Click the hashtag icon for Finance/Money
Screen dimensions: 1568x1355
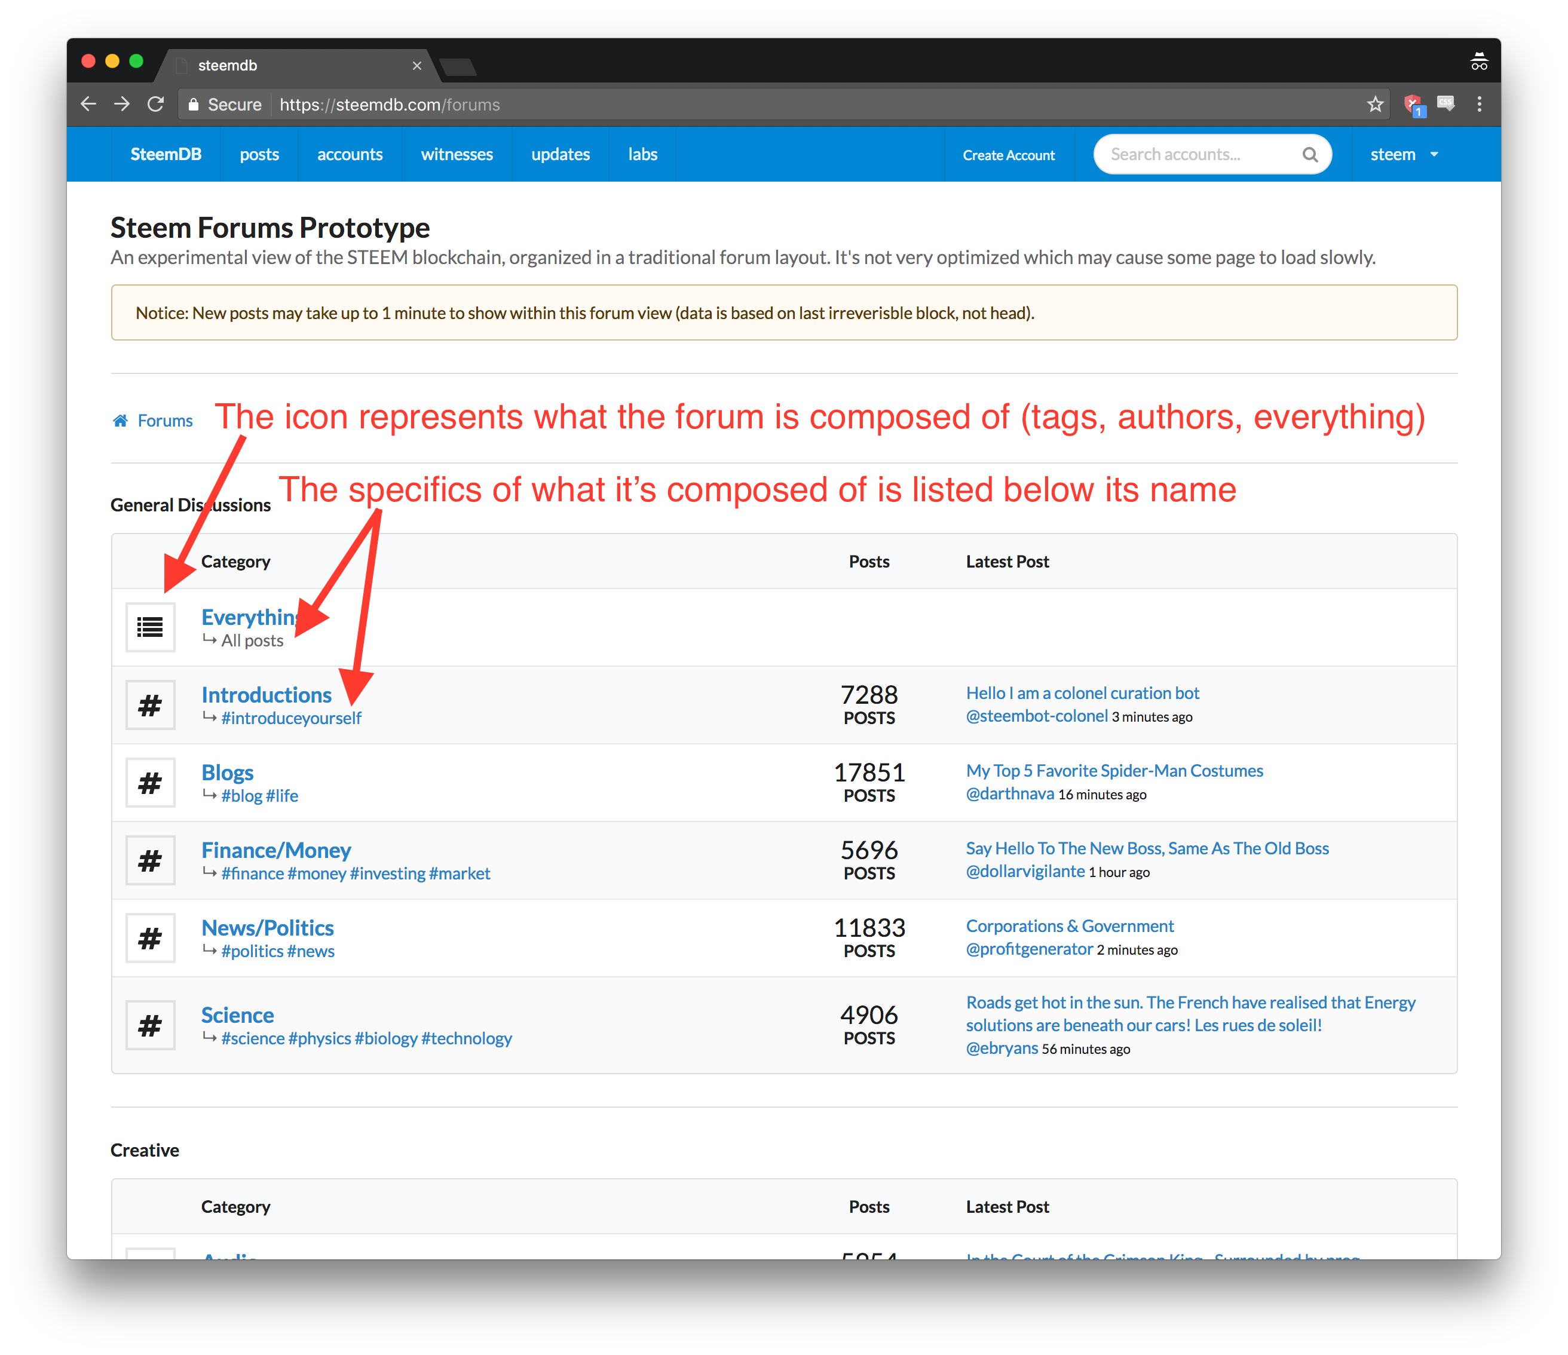[x=151, y=859]
